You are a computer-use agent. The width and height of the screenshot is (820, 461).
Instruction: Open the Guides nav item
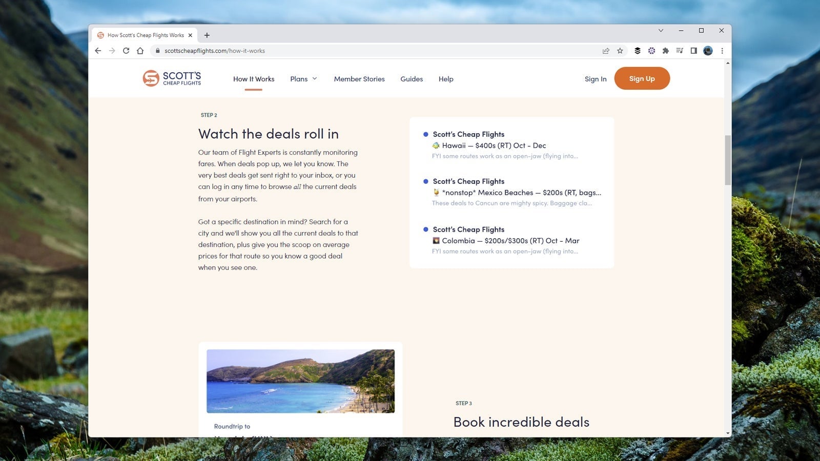[x=412, y=79]
